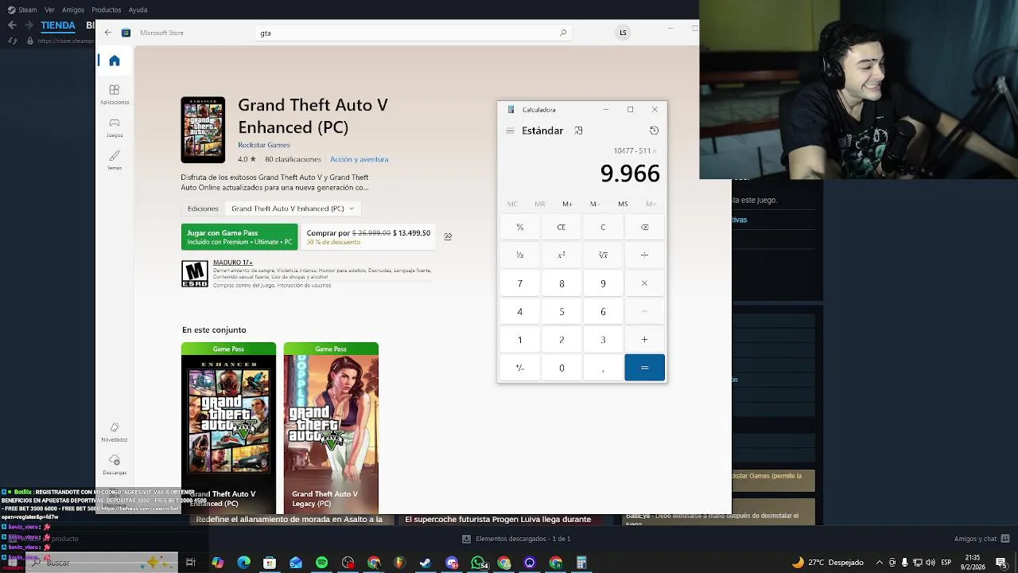Open Spotify from the taskbar
The height and width of the screenshot is (573, 1018).
(321, 563)
